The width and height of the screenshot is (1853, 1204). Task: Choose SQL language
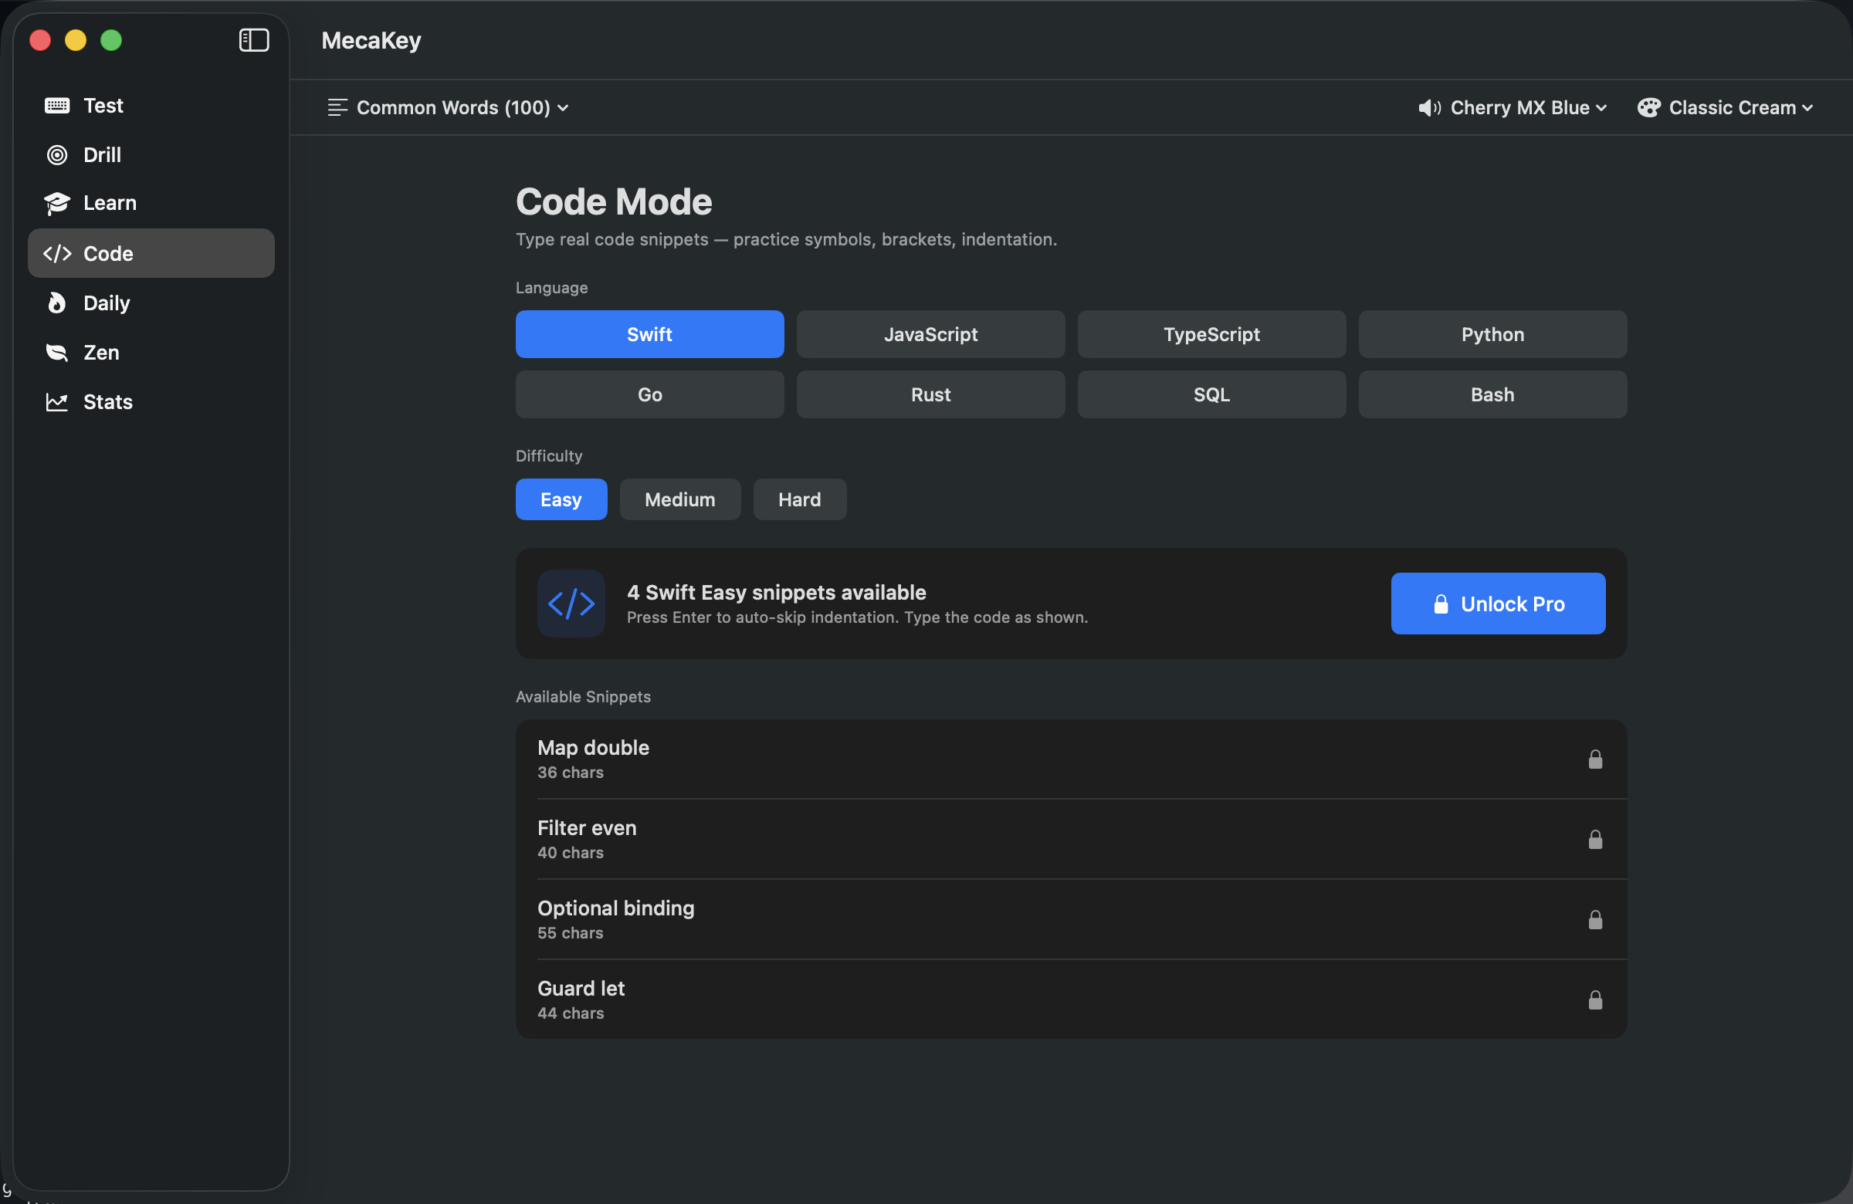1211,394
